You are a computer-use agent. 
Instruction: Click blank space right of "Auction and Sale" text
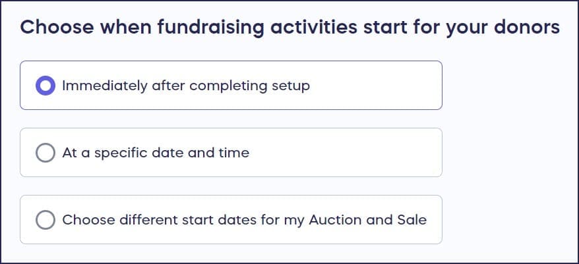434,220
